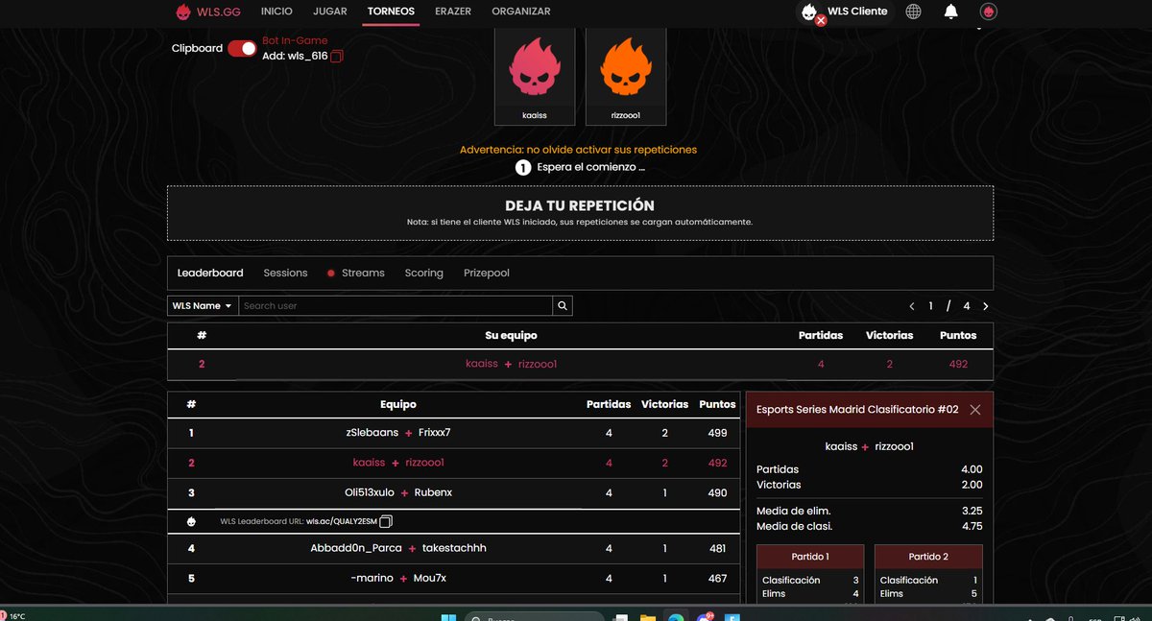Click the Partido 1 header

pos(810,557)
